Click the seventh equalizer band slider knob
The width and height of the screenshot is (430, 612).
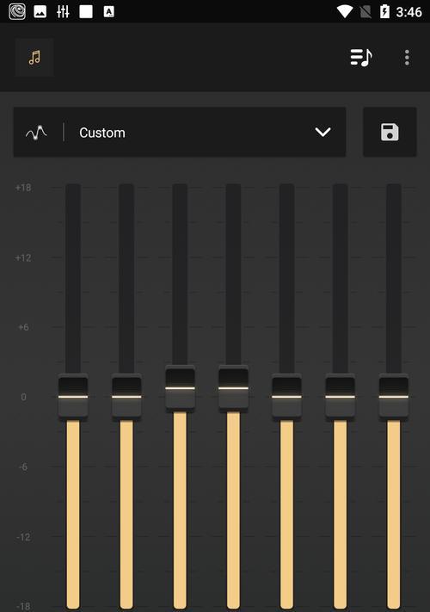[x=393, y=397]
